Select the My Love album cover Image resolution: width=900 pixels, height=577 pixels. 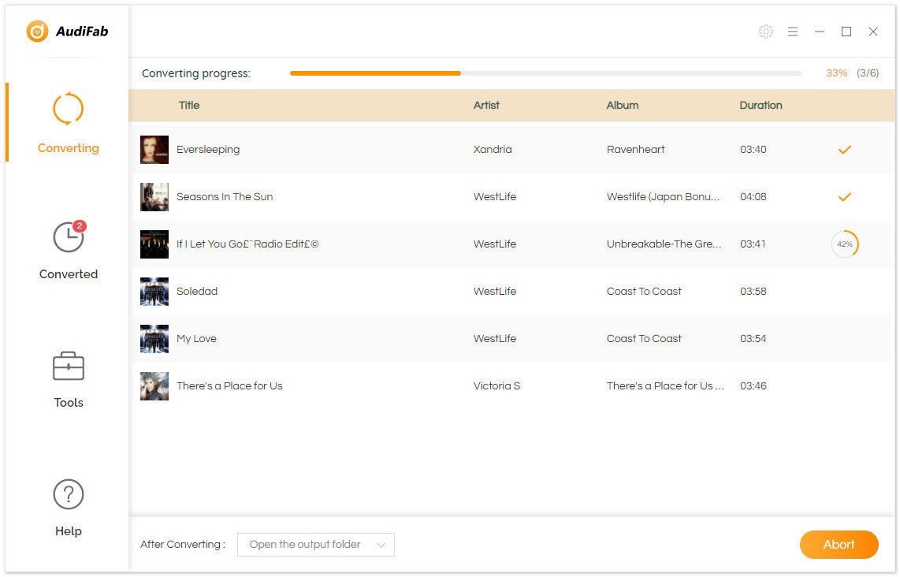pyautogui.click(x=154, y=339)
